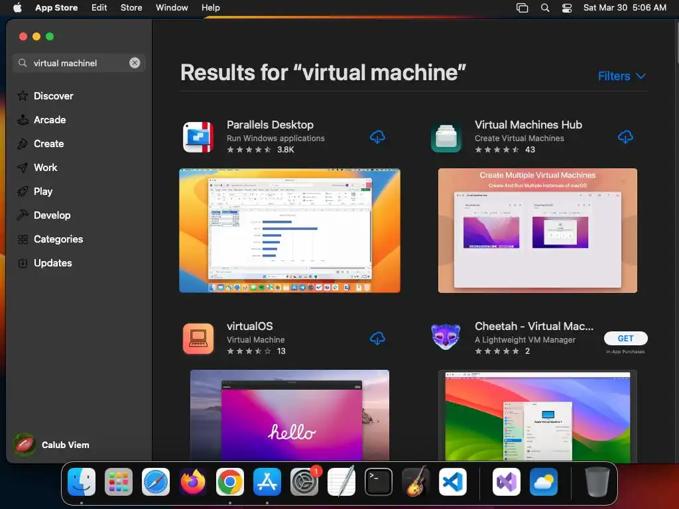Download Parallels Desktop via cloud icon

[x=377, y=137]
